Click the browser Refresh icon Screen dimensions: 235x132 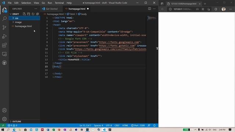(x=216, y=9)
